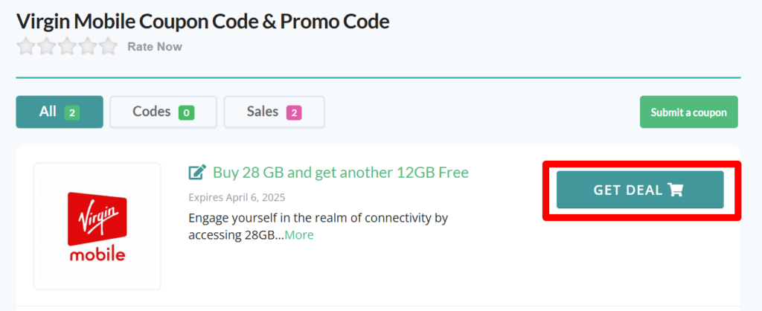Open the "Buy 28 GB" deal title link

(x=341, y=173)
